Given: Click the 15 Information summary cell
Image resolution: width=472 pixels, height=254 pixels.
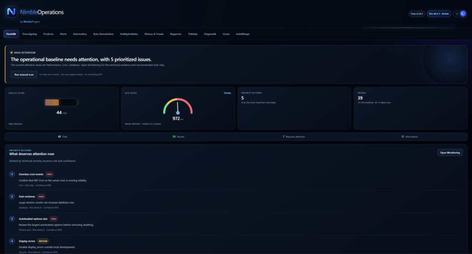Looking at the screenshot, I should click(409, 136).
